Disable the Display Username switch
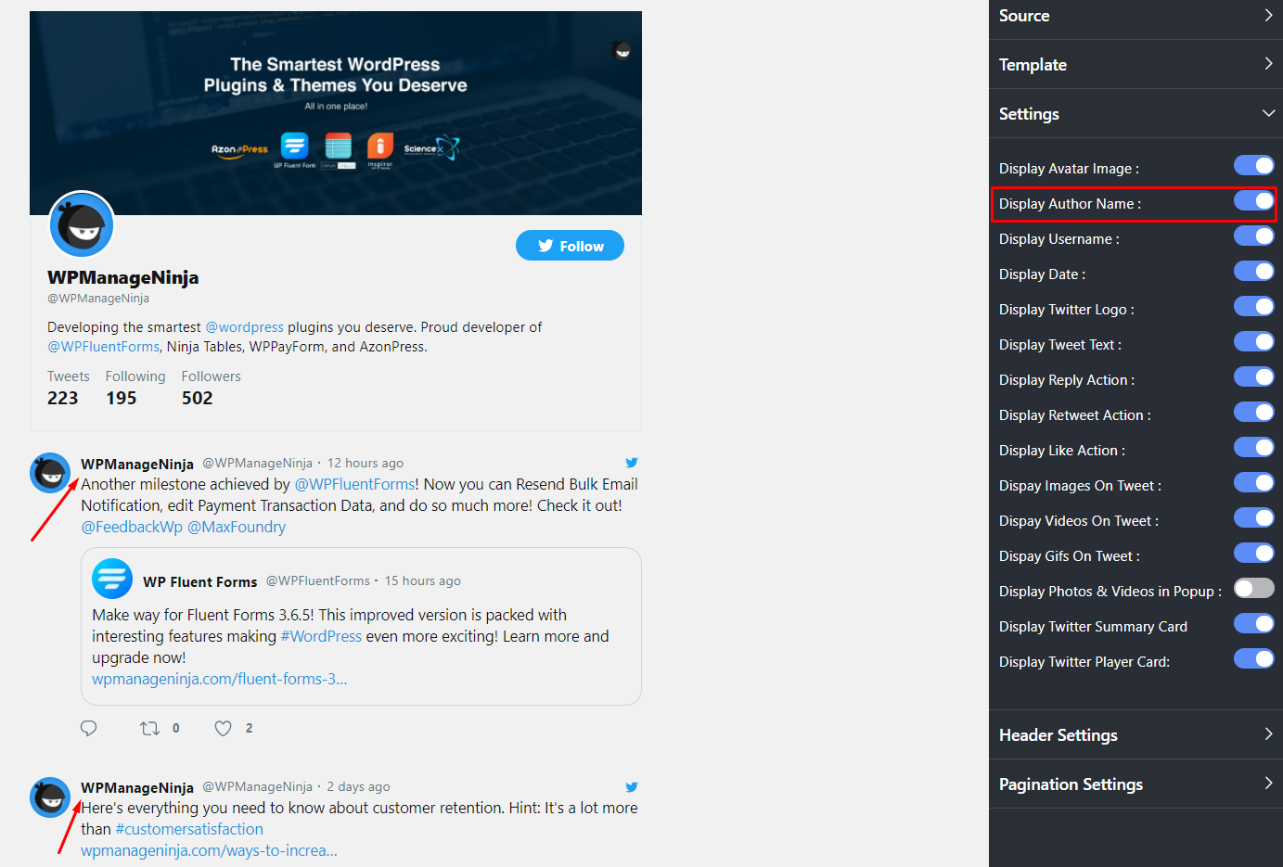The height and width of the screenshot is (867, 1283). coord(1253,236)
